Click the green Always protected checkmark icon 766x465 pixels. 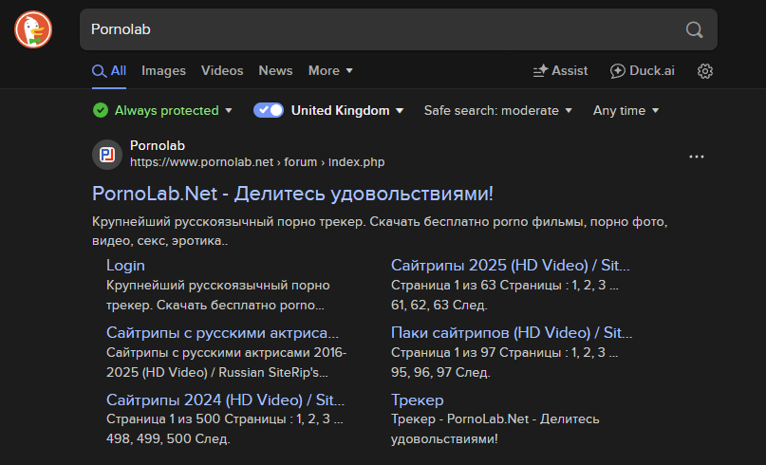click(x=101, y=110)
